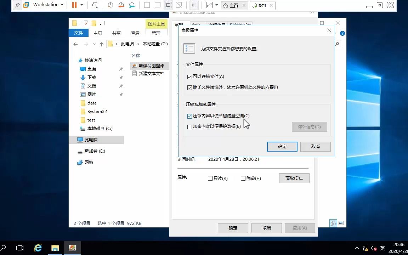Open the 文件 menu in File Explorer
Image resolution: width=408 pixels, height=255 pixels.
pyautogui.click(x=79, y=33)
